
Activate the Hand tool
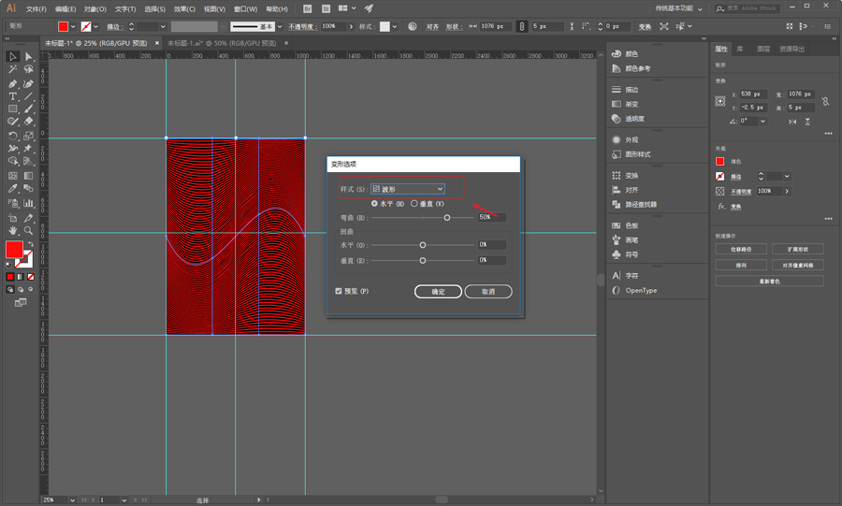click(13, 229)
